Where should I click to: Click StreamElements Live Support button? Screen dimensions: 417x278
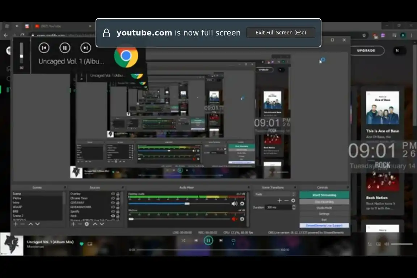324,226
